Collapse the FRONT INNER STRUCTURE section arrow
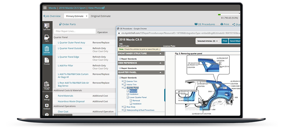 point(160,53)
